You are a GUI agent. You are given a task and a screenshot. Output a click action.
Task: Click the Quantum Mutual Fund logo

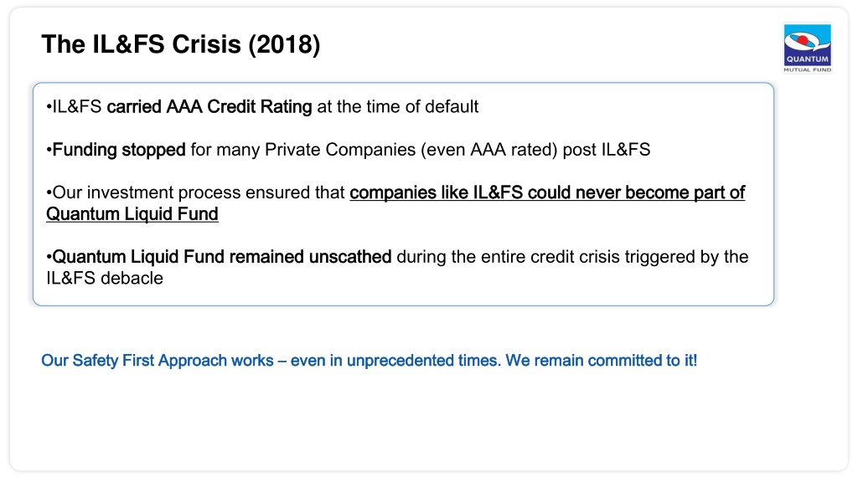pos(808,48)
